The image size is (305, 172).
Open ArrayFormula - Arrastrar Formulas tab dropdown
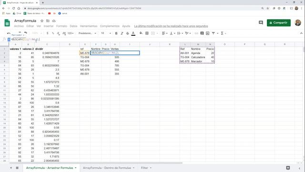(76, 168)
